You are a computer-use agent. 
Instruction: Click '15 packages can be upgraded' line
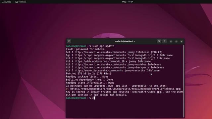(x=116, y=86)
